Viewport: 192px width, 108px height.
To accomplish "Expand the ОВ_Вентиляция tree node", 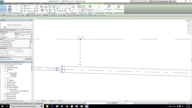I will tap(5, 82).
